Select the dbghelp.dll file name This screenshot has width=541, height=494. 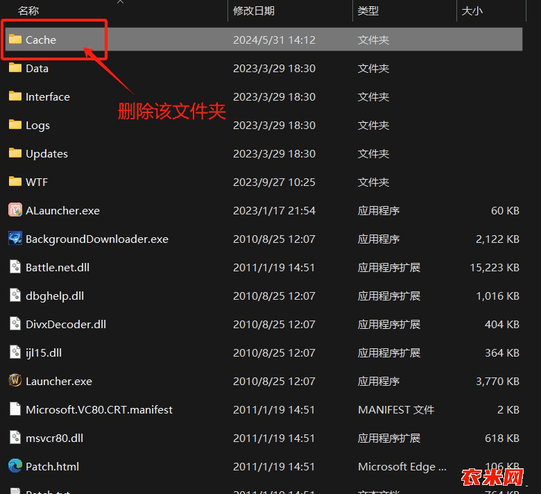point(55,296)
